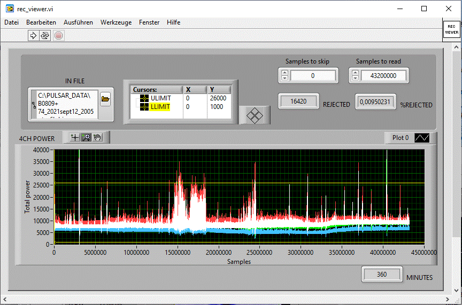Click the Run arrow button
The height and width of the screenshot is (305, 462).
[x=33, y=36]
